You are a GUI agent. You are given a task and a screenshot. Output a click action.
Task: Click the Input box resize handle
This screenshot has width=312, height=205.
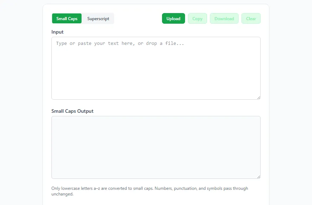coord(258,98)
